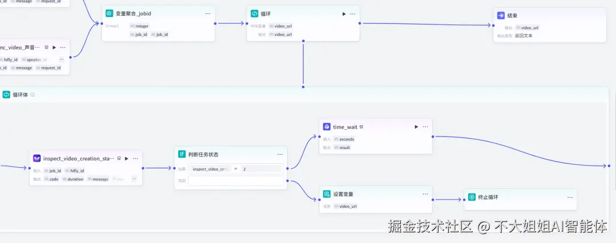Select the inspect_video_creation_sta node title text
This screenshot has width=616, height=243.
[79, 158]
